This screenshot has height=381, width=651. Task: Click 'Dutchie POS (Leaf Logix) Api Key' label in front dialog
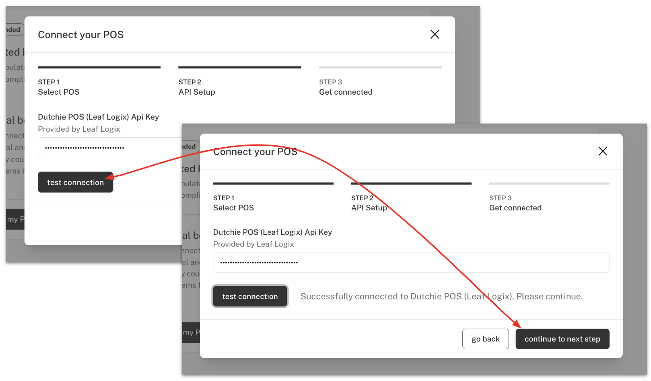point(272,232)
